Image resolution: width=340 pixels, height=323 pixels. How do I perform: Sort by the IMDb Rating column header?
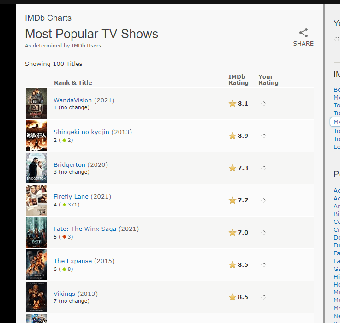click(x=238, y=80)
